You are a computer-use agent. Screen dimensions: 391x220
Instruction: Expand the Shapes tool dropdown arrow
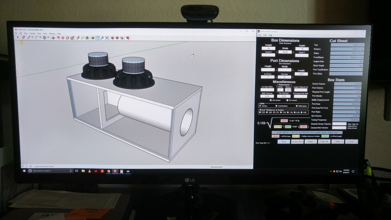(48, 38)
